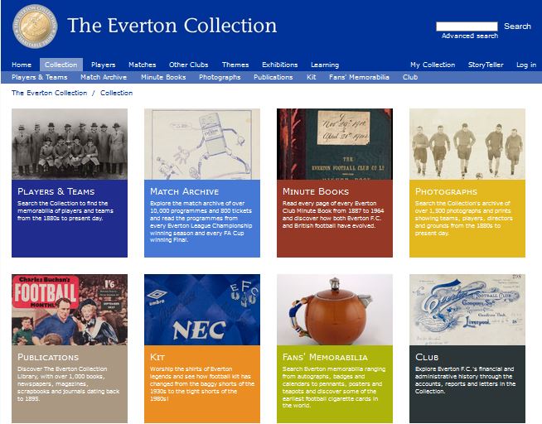Open the Club letterhead image
This screenshot has height=424, width=542.
[467, 310]
